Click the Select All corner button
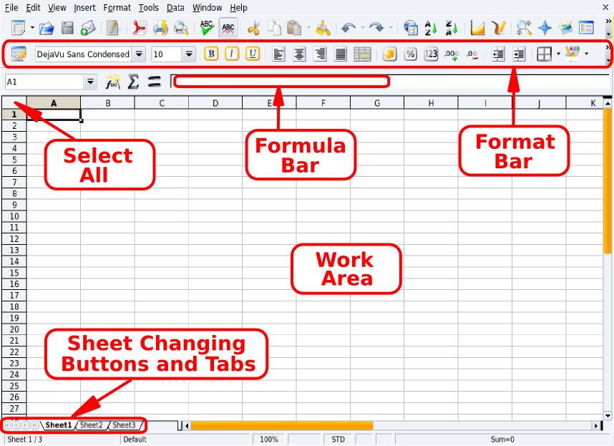The image size is (614, 446). (14, 102)
